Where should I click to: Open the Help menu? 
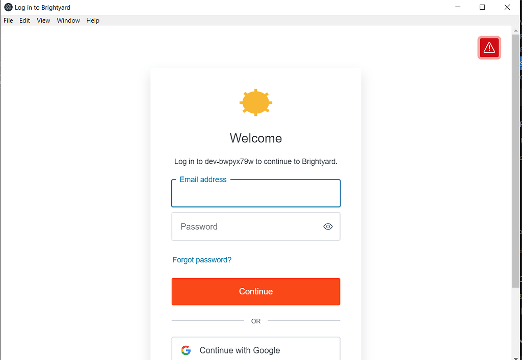pos(92,20)
